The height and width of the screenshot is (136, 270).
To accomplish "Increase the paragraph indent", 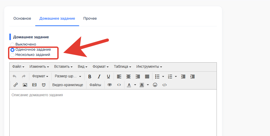I will [192, 77].
